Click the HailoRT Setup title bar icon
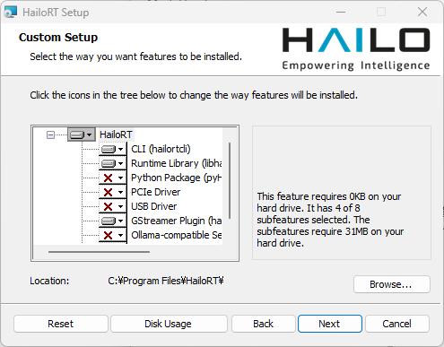The image size is (444, 347). tap(11, 13)
